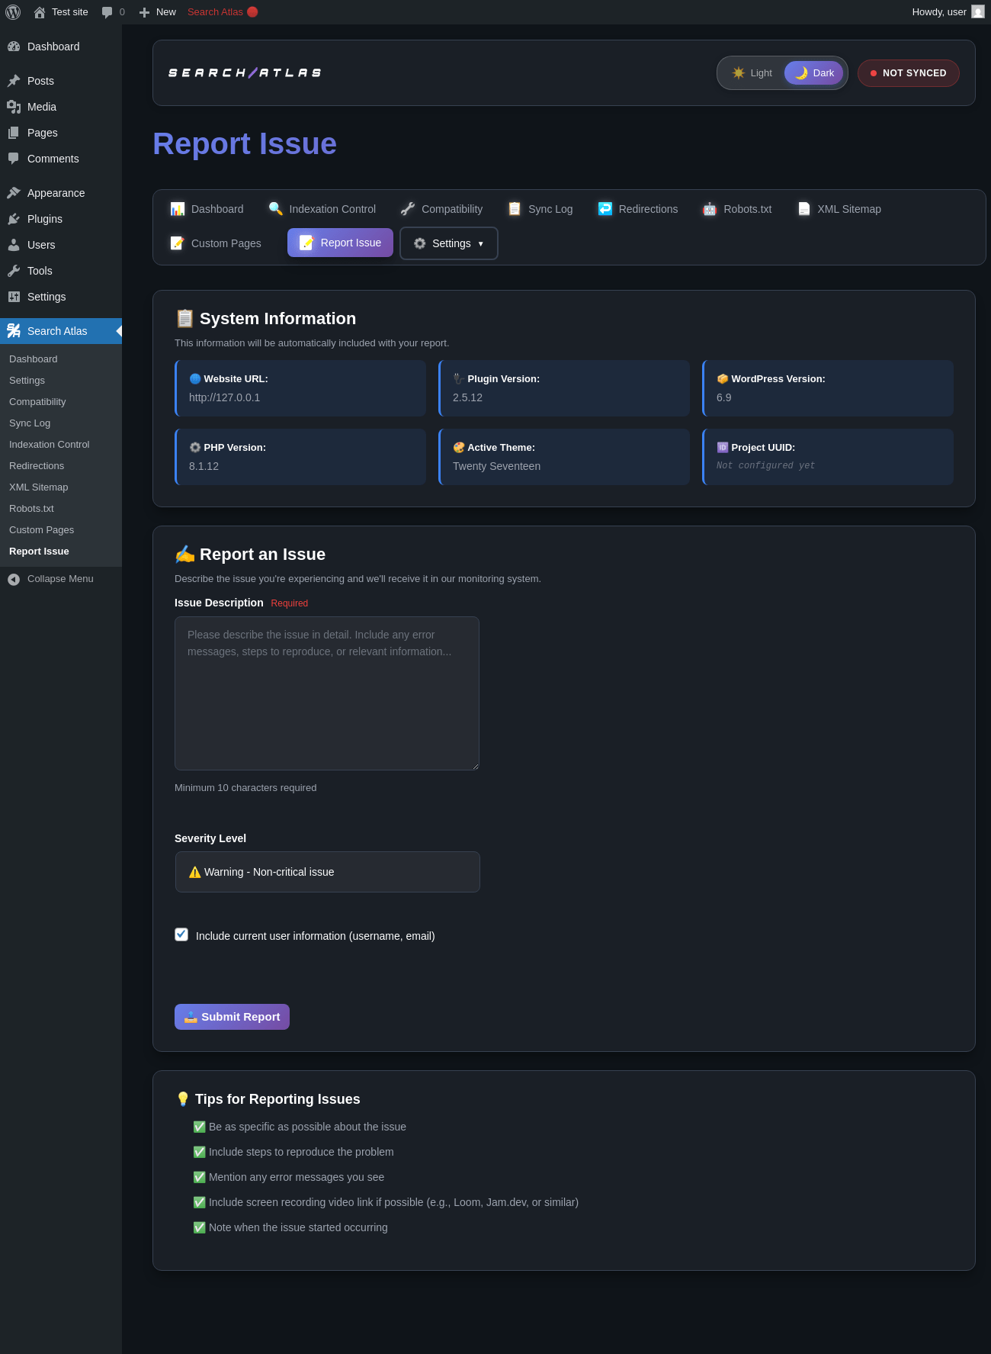Screen dimensions: 991x1354
Task: Click the Search Atlas logo in header
Action: [245, 73]
